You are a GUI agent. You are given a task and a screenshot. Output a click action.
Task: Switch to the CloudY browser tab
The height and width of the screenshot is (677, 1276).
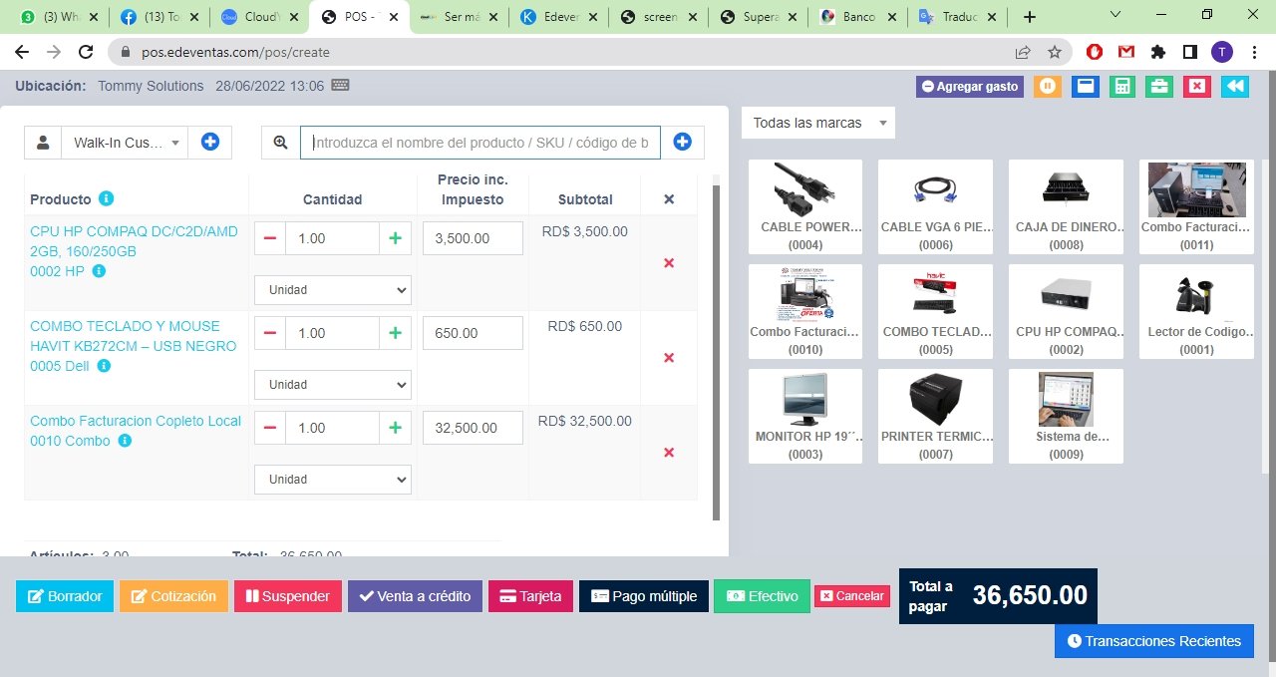[258, 17]
